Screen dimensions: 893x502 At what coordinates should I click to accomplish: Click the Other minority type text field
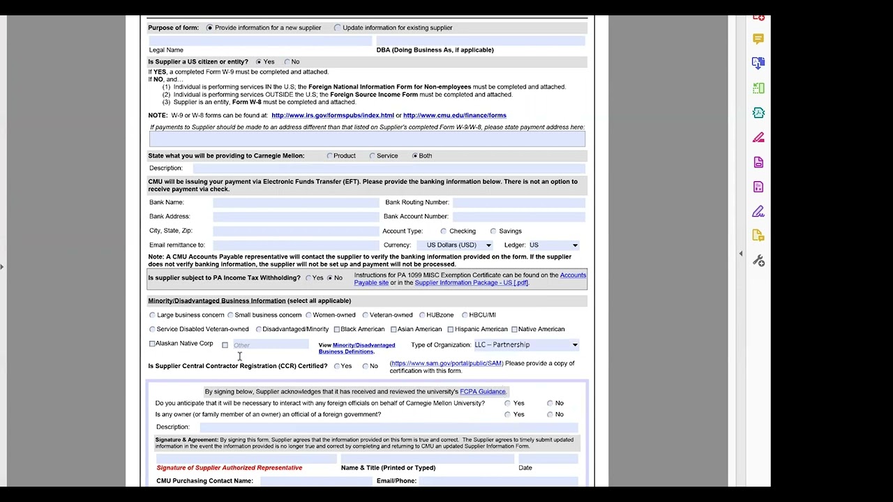click(x=270, y=345)
